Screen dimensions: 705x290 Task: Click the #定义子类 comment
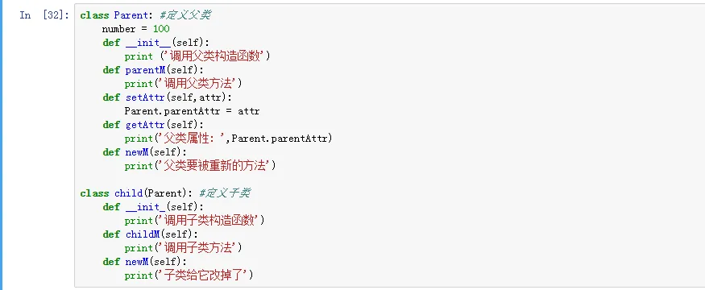[224, 193]
